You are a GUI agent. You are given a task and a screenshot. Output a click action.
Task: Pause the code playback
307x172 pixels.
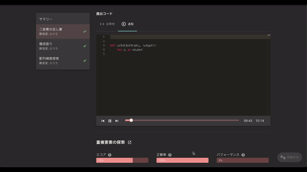pyautogui.click(x=110, y=121)
